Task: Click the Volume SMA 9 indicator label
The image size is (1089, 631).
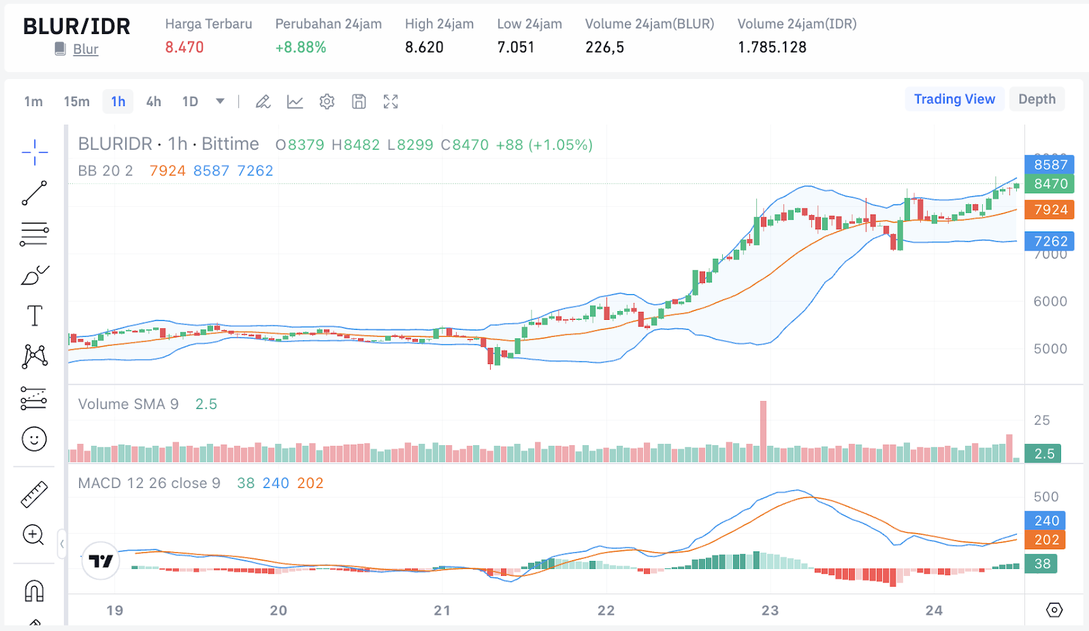Action: [x=128, y=404]
